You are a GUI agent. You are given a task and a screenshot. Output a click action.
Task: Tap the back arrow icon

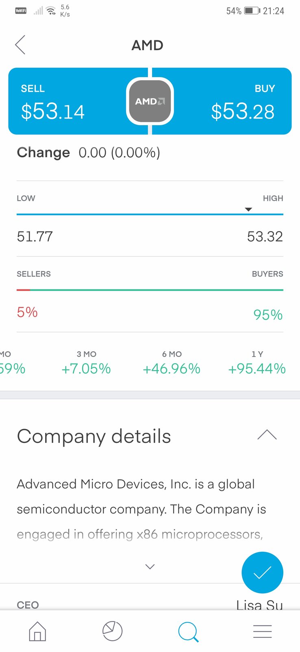tap(20, 45)
